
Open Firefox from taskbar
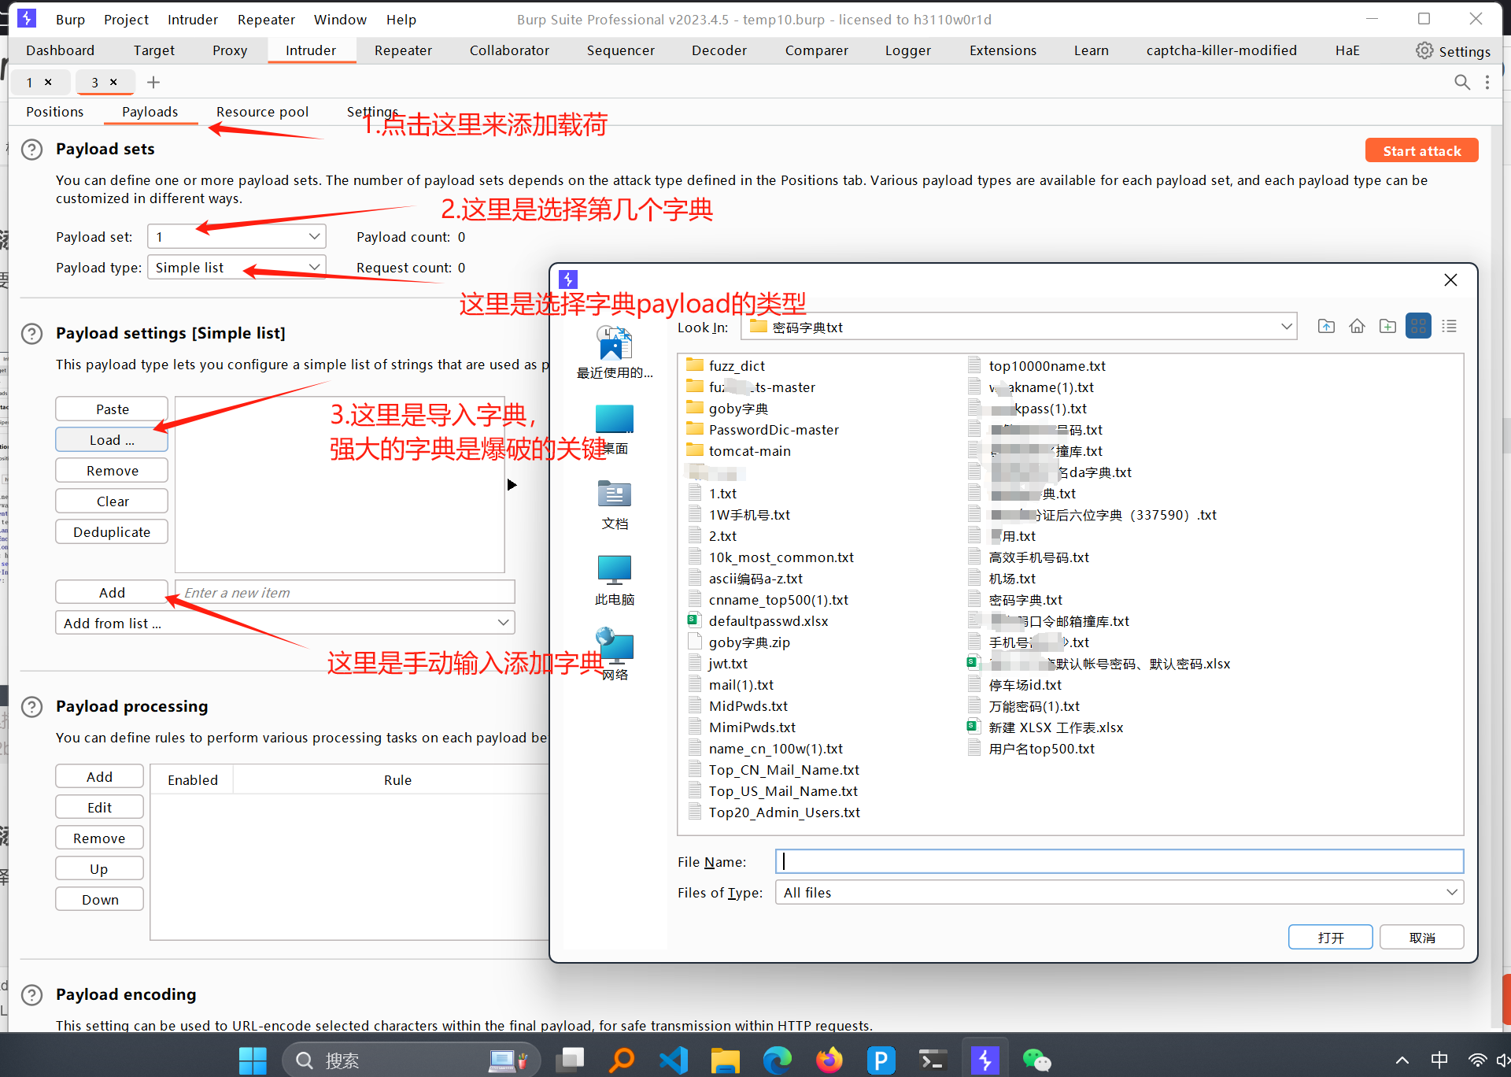(829, 1060)
